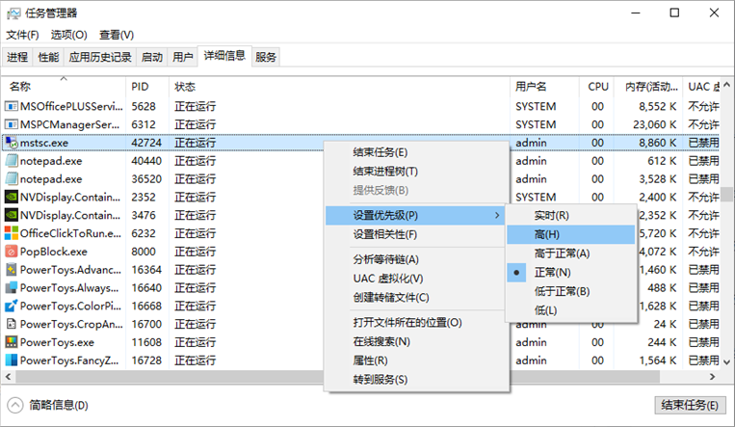Switch to the Users (用户) tab
This screenshot has width=735, height=427.
pyautogui.click(x=182, y=57)
